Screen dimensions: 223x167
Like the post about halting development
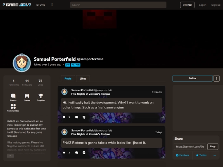[x=64, y=117]
